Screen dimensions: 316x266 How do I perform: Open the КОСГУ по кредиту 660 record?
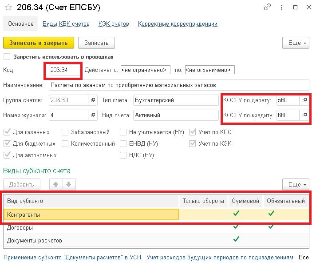(304, 115)
